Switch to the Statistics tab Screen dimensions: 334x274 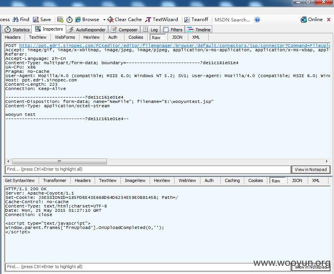coord(17,30)
